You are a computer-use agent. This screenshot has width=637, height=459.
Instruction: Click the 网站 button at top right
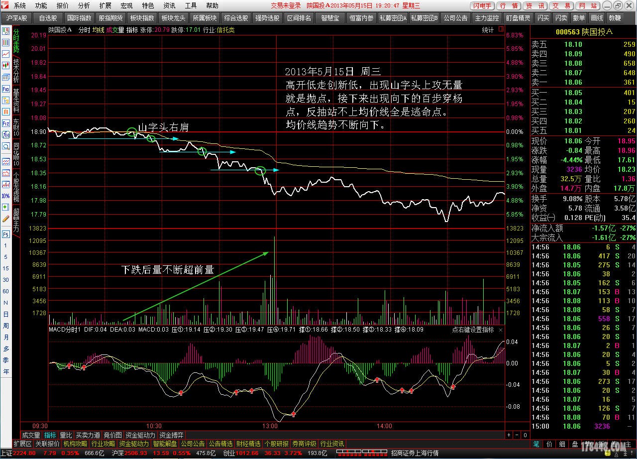pyautogui.click(x=588, y=6)
